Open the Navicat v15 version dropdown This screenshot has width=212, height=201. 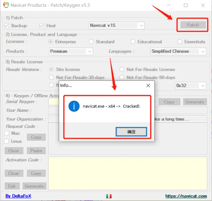pos(117,25)
